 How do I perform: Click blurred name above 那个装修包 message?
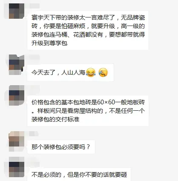(32, 134)
